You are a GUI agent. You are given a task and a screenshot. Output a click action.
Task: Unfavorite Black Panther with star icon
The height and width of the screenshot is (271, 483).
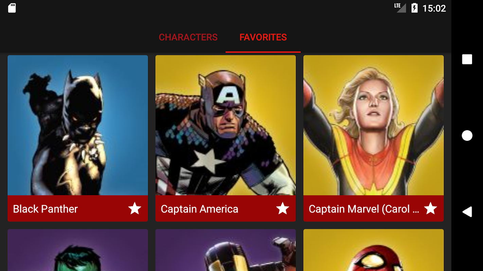[x=135, y=208]
